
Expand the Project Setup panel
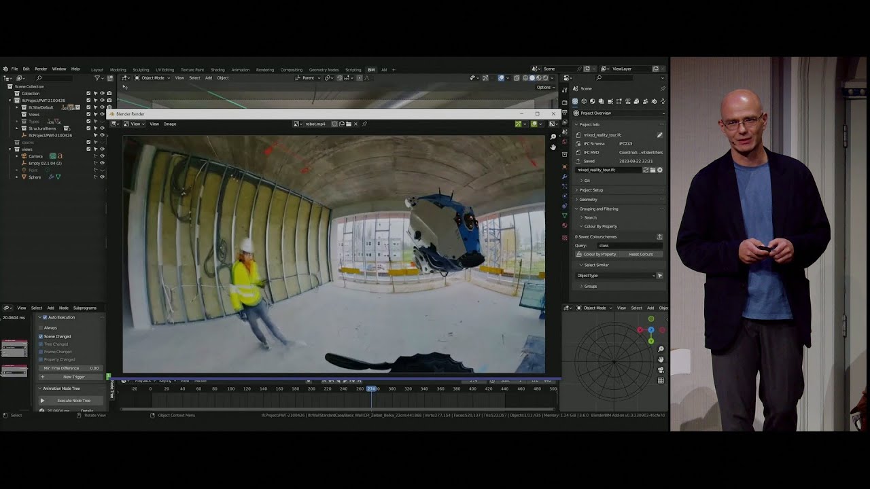[591, 190]
